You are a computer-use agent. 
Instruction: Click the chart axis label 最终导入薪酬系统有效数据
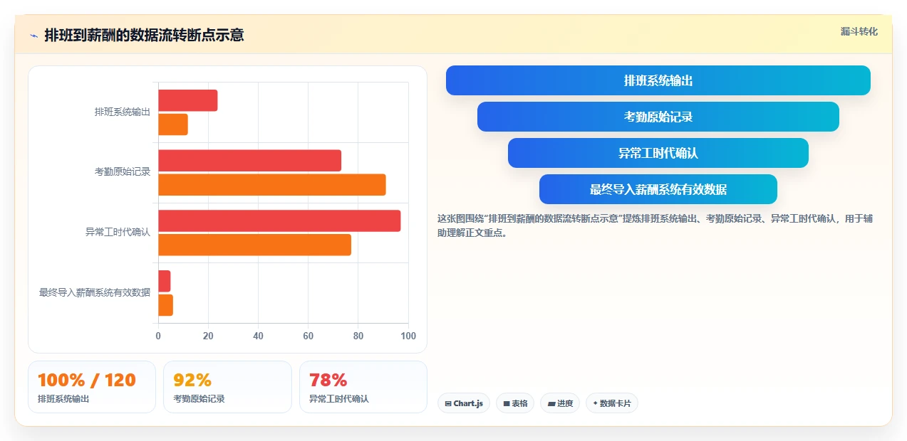pos(95,292)
